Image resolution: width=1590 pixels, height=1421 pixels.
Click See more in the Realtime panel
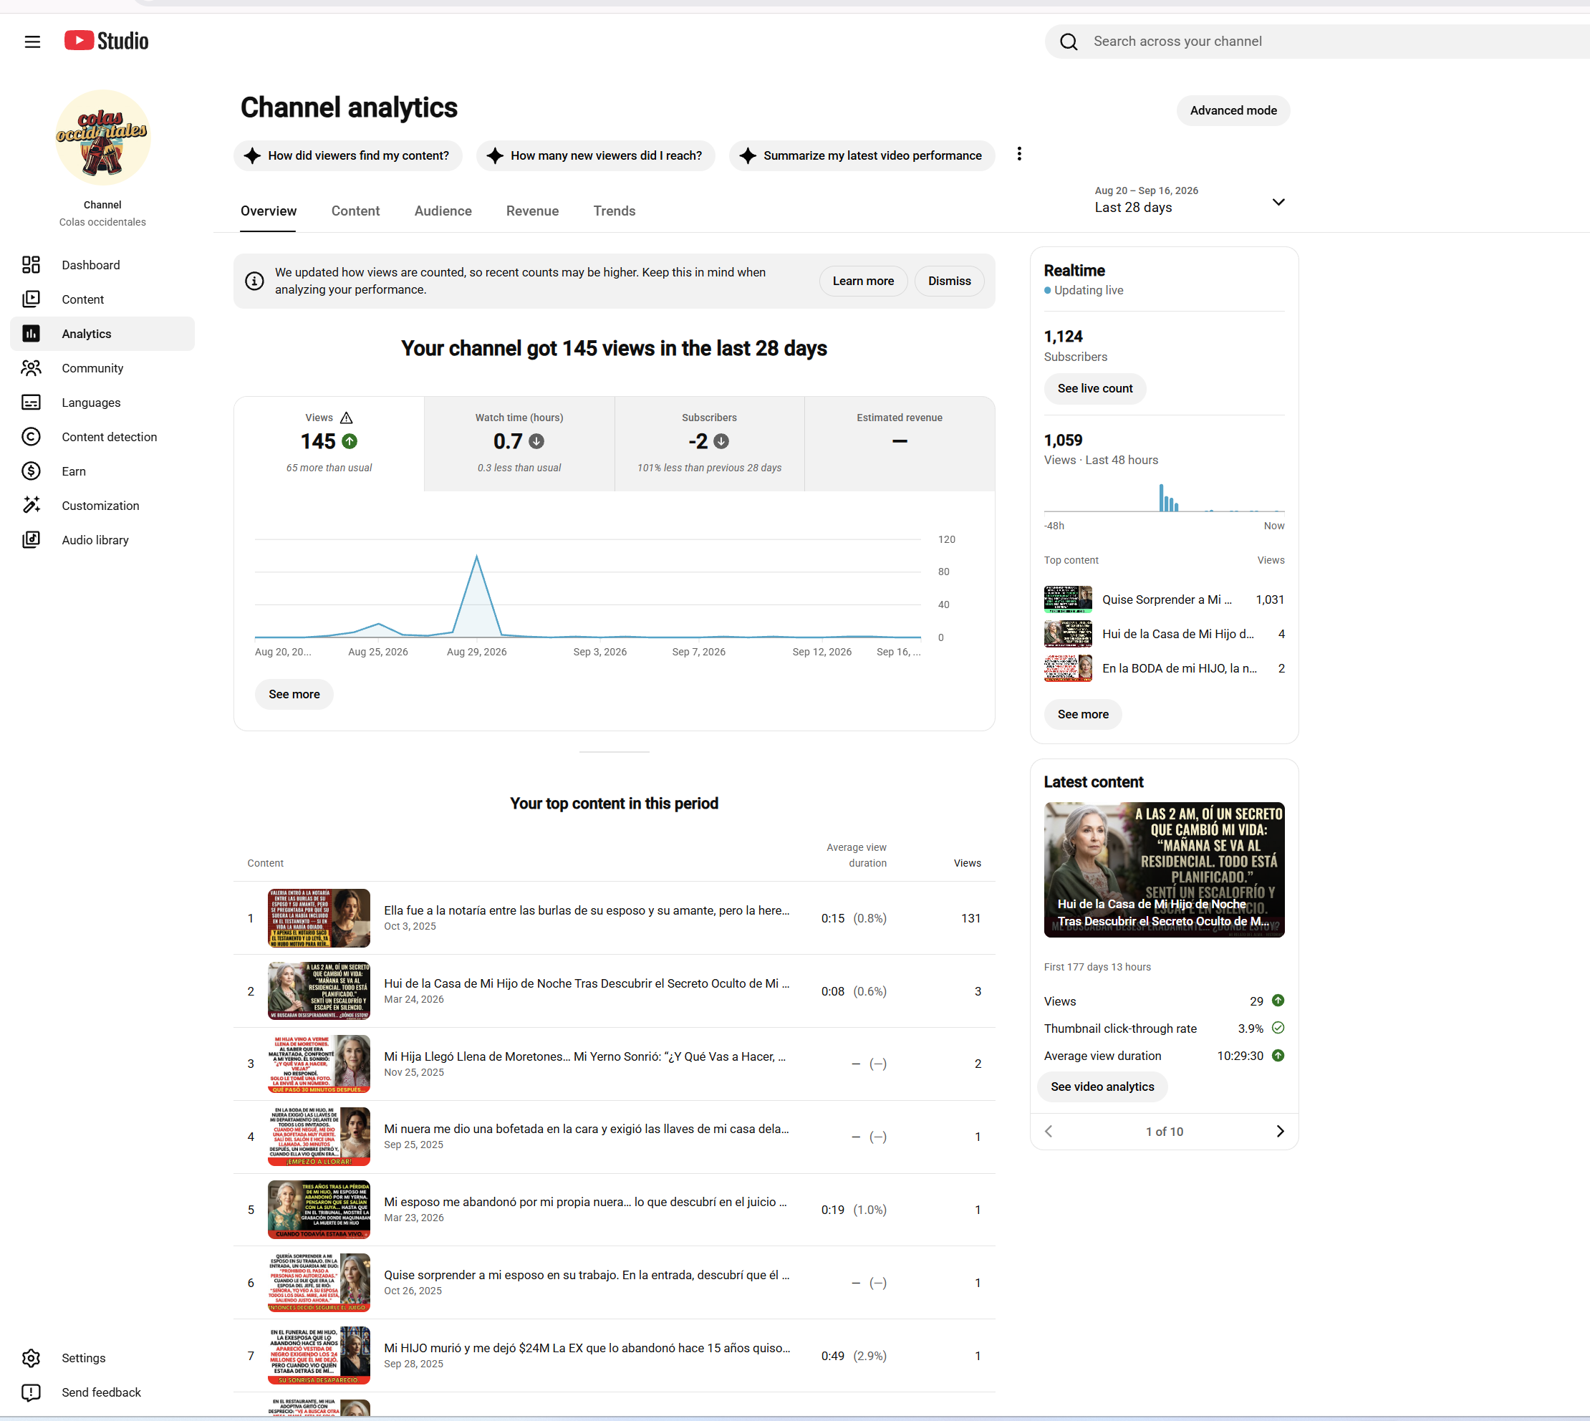pyautogui.click(x=1083, y=714)
